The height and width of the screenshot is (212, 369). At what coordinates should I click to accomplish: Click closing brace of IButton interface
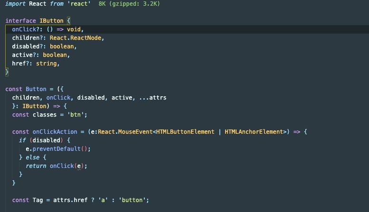coord(7,72)
